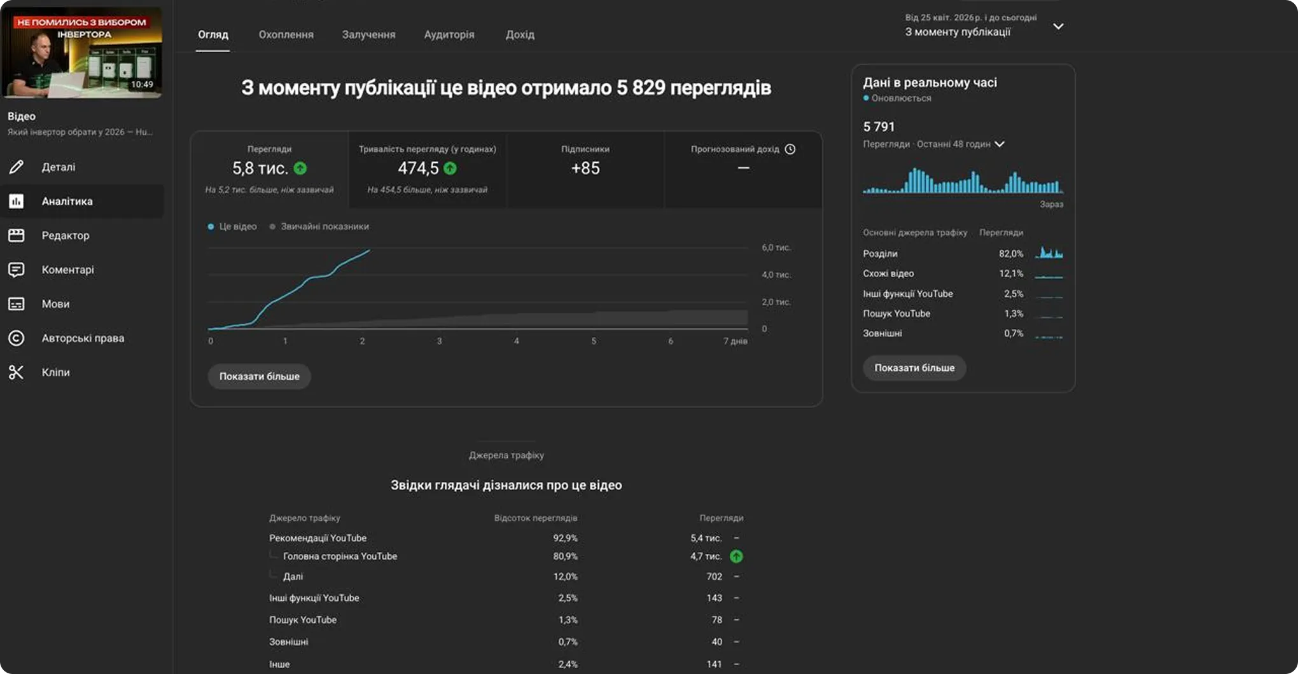Click Схожі відео in realtime traffic sources
The height and width of the screenshot is (674, 1298).
tap(888, 273)
